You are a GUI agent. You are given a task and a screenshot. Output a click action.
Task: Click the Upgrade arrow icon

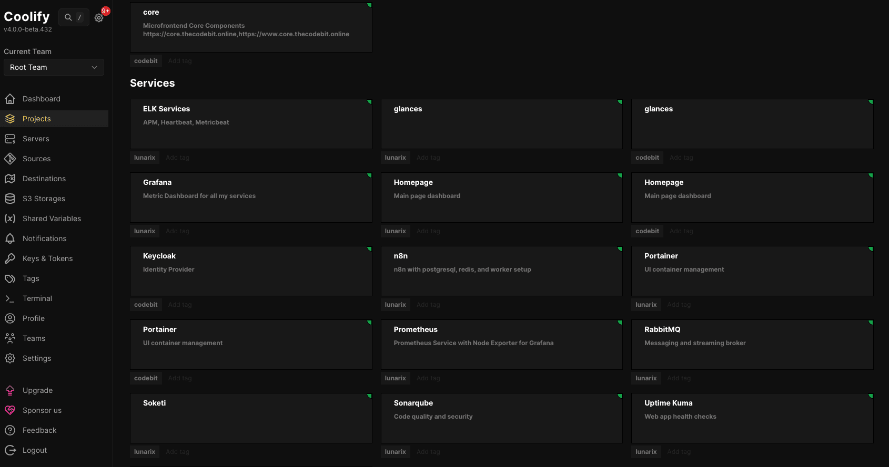(x=10, y=390)
